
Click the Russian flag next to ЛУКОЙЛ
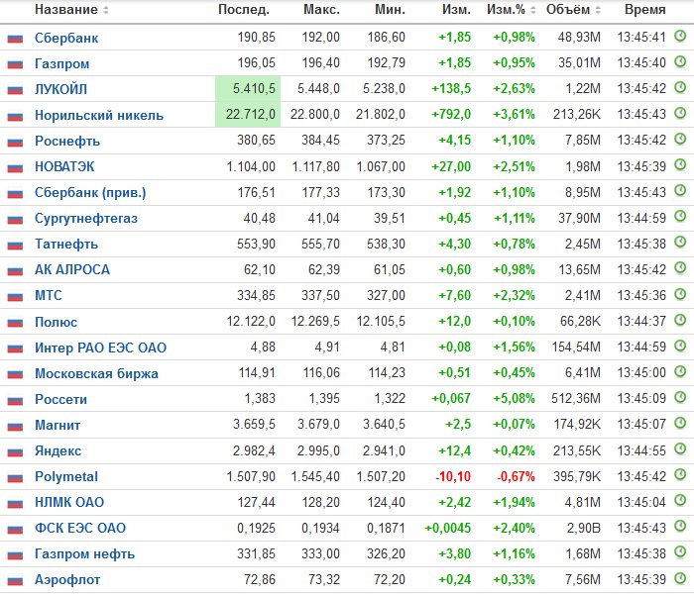pyautogui.click(x=15, y=90)
